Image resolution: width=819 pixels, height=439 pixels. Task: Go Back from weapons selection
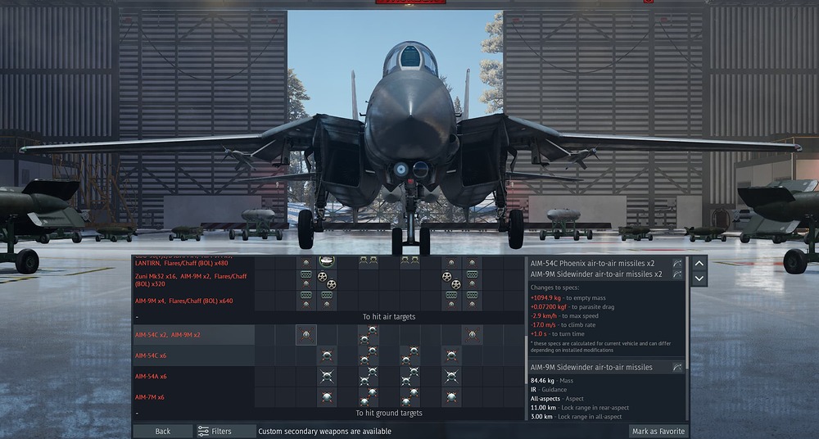pos(162,431)
